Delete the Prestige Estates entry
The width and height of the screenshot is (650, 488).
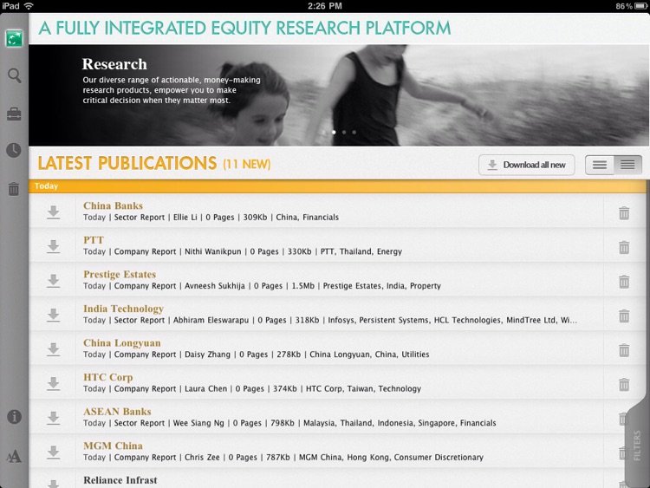pyautogui.click(x=624, y=282)
